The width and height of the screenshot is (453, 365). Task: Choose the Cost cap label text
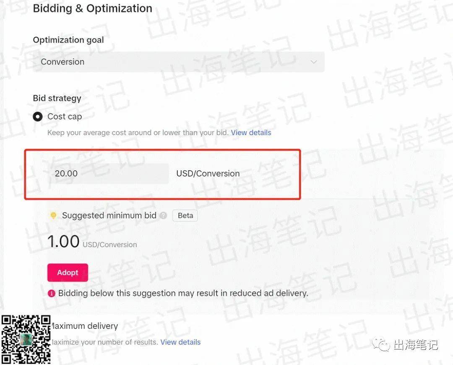(x=65, y=117)
